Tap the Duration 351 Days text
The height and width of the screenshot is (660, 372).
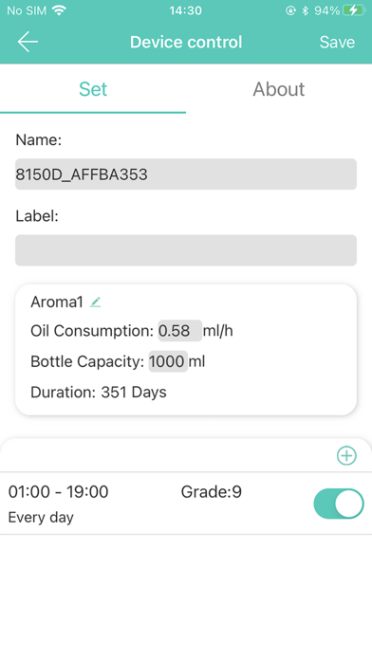pyautogui.click(x=99, y=392)
